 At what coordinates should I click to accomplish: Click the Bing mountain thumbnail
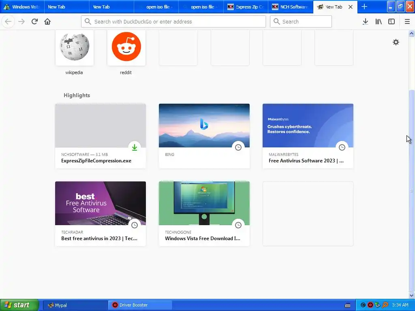(x=204, y=126)
